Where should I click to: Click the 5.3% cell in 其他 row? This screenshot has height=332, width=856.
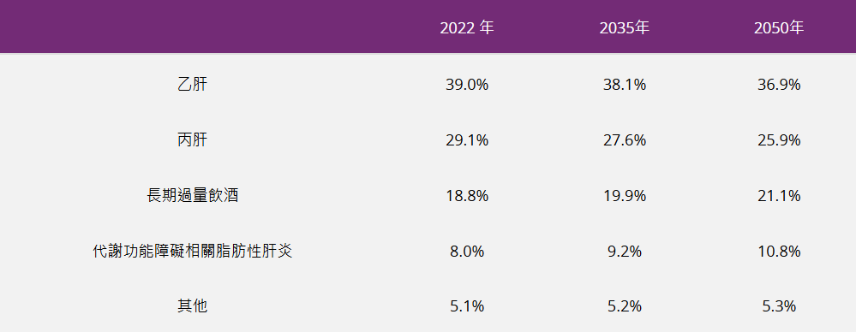pos(779,307)
